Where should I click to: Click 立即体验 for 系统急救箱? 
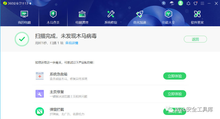point(175,76)
